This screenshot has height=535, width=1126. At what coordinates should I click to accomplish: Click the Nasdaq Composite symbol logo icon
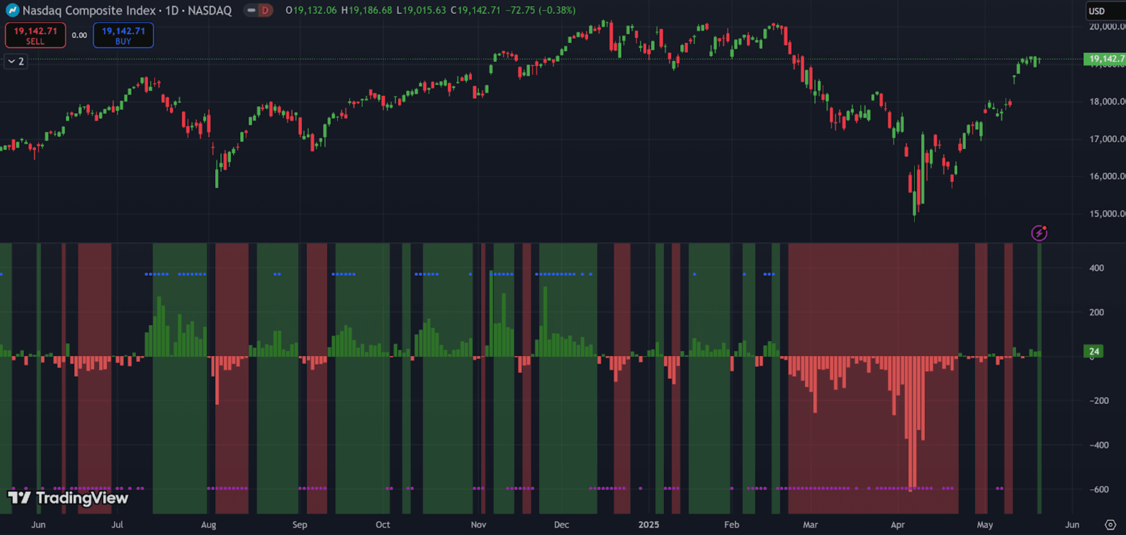(x=12, y=10)
